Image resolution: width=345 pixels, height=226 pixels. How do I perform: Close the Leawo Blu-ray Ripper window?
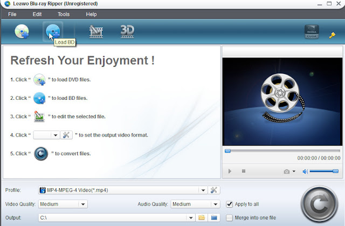[x=339, y=3]
